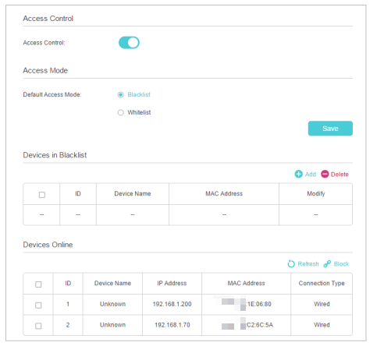Click the Block link icon
Screen dimensions: 377x346
(x=327, y=264)
